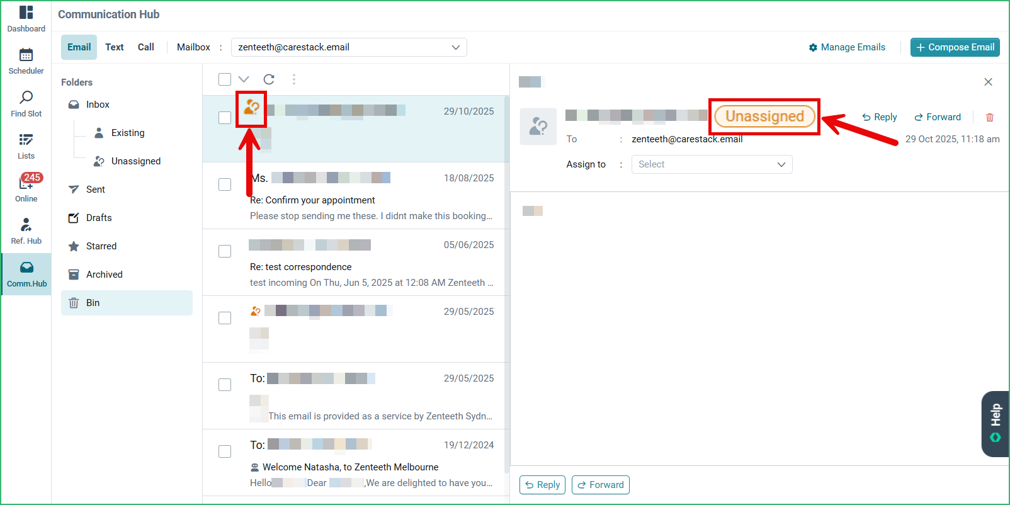Tick checkbox for 'This email is provided' message
The image size is (1010, 505).
[225, 385]
